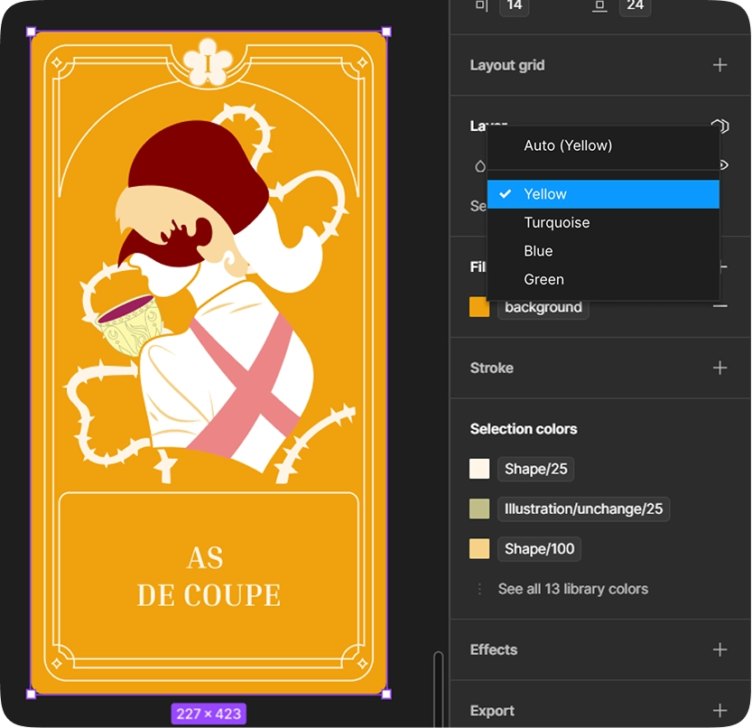The width and height of the screenshot is (752, 728).
Task: Select Blue from the mode menu
Action: pyautogui.click(x=538, y=251)
